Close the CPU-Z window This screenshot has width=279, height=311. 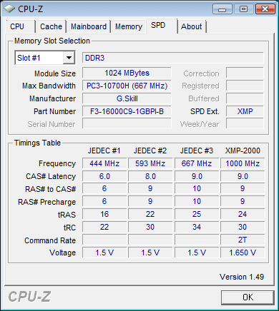[x=265, y=9]
